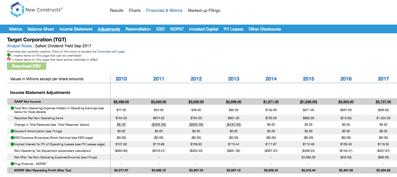Click 2013 NOPAT value $3,087.12
The image size is (397, 177).
tap(233, 170)
